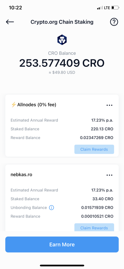The image size is (124, 269).
Task: Tap the nebkas.ro Staked Balance 33.40 CRO
Action: pyautogui.click(x=103, y=199)
